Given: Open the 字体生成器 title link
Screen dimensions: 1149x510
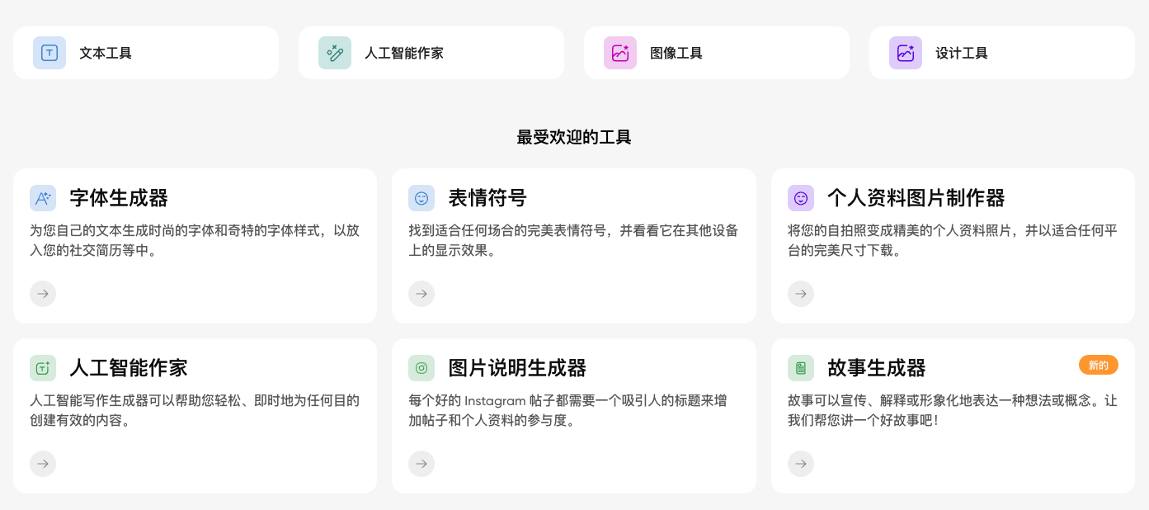Looking at the screenshot, I should tap(119, 198).
